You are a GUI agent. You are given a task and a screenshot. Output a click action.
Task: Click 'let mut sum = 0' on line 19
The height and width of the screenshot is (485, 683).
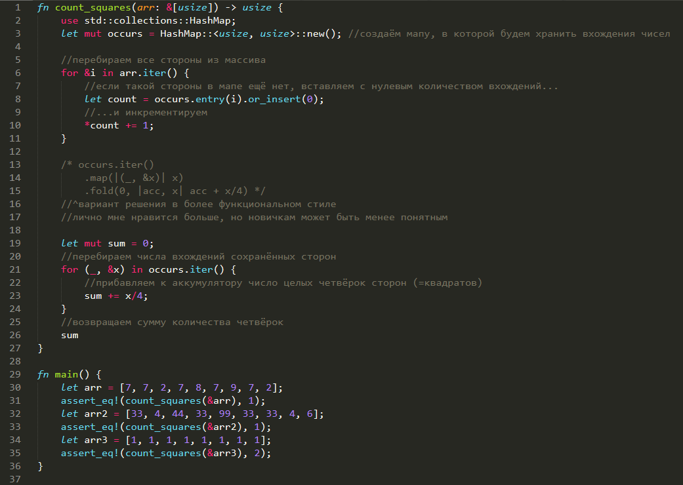click(107, 243)
